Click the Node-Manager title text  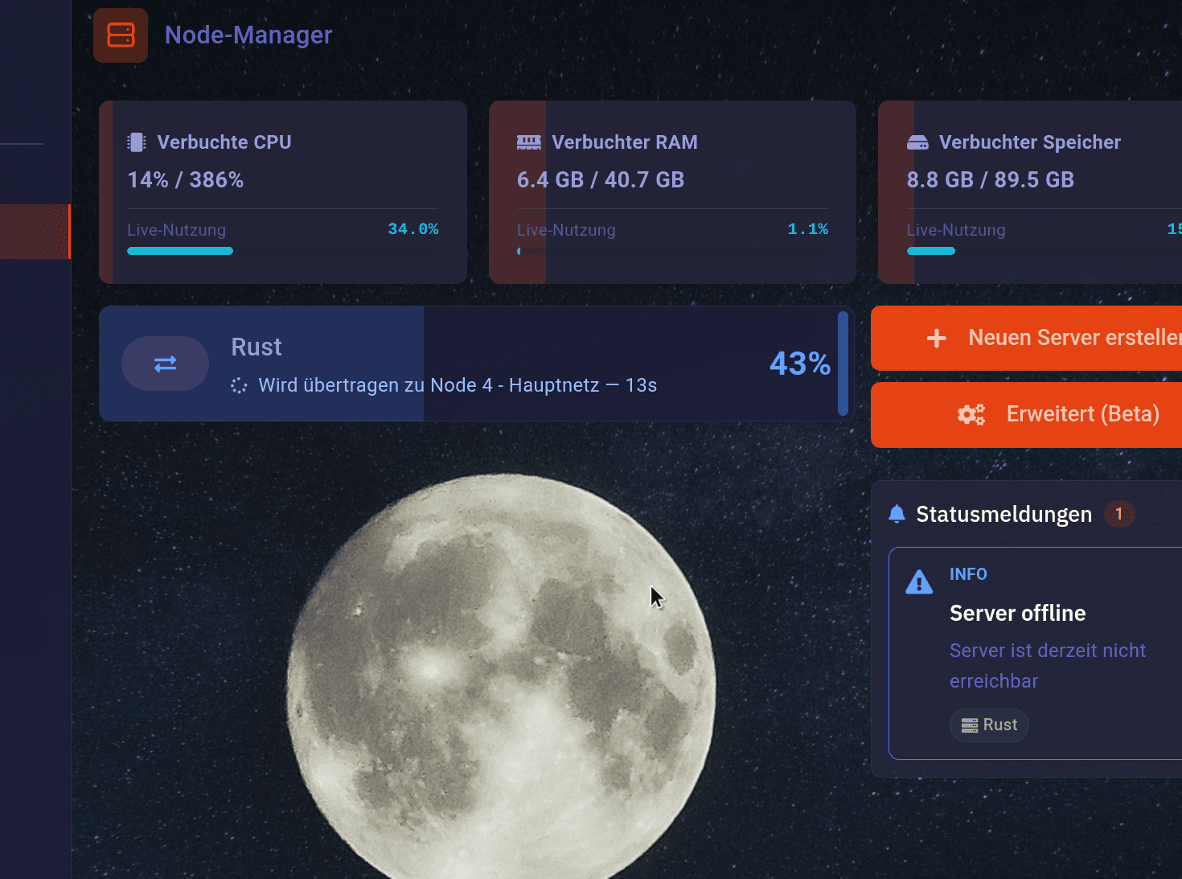248,35
